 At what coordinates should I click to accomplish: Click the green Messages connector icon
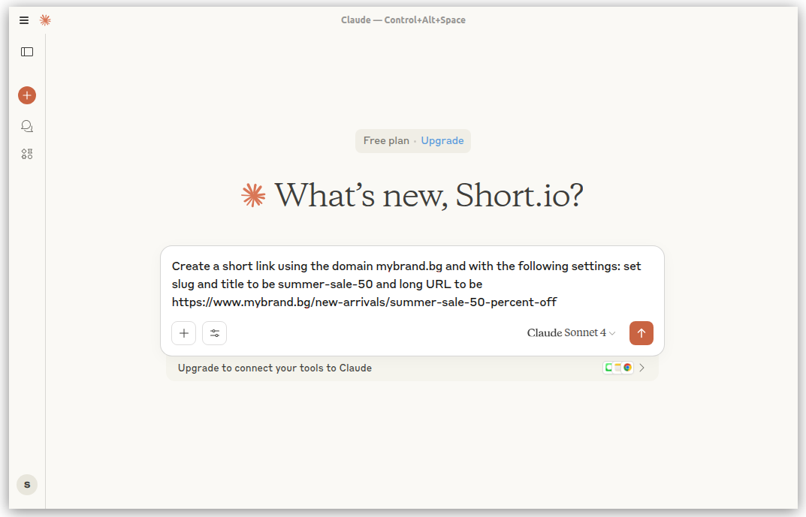pos(608,368)
